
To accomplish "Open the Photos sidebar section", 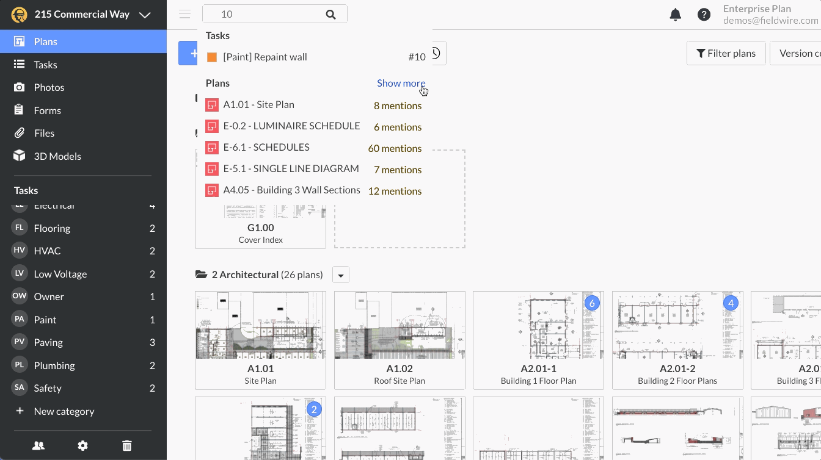I will (x=83, y=87).
